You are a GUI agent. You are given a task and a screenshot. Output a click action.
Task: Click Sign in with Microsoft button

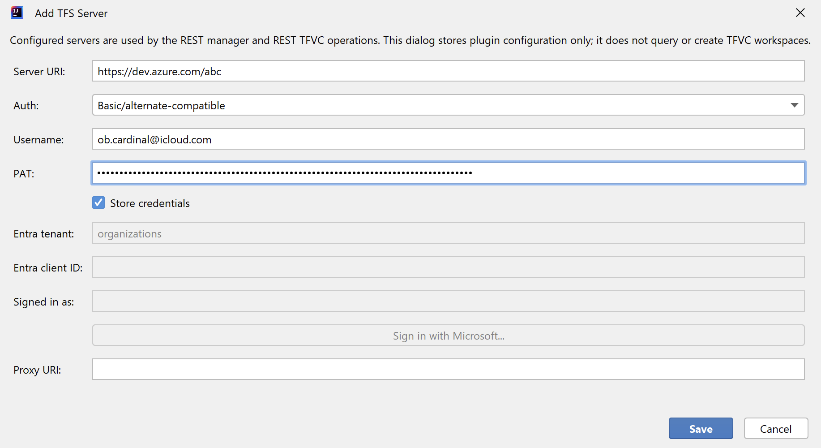449,335
